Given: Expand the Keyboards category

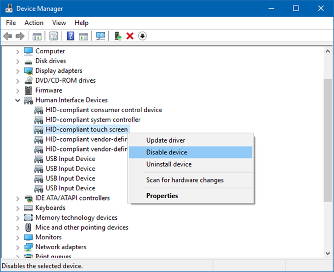Looking at the screenshot, I should click(x=18, y=208).
